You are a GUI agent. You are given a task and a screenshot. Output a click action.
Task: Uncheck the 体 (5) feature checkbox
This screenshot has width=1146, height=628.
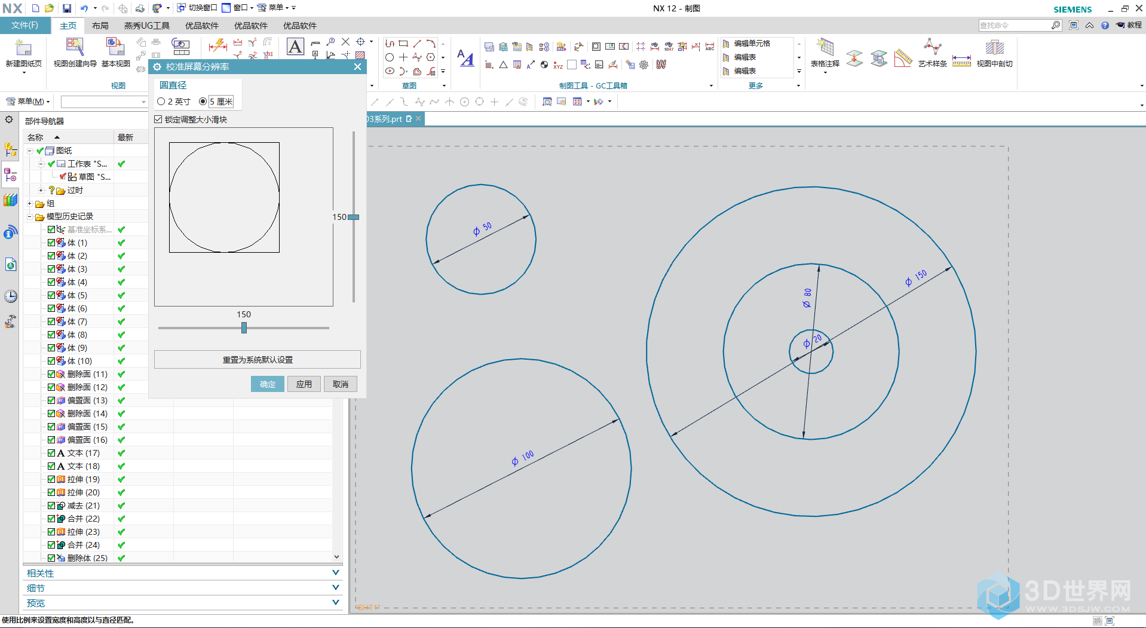tap(51, 295)
